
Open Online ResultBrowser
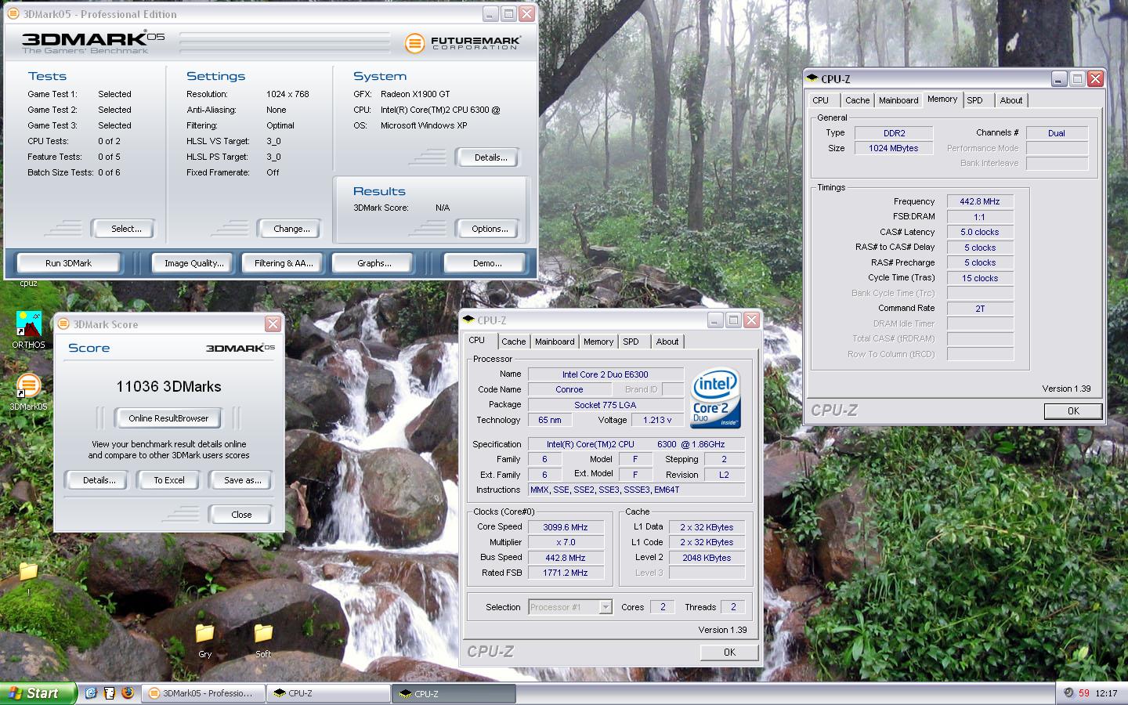coord(168,418)
